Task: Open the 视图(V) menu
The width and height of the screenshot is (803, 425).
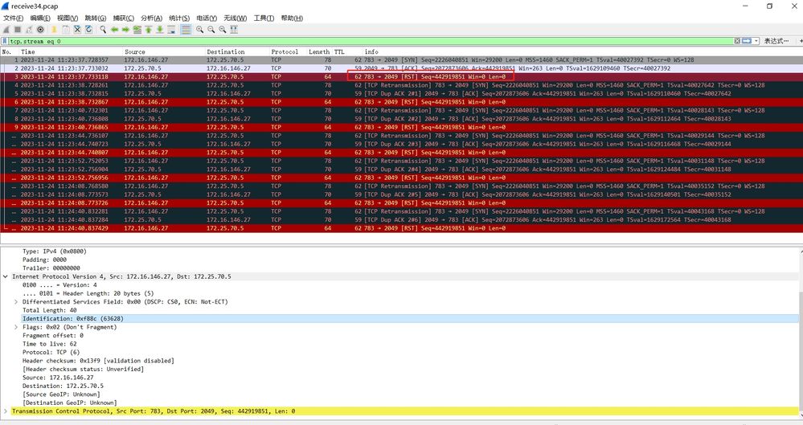Action: coord(68,18)
